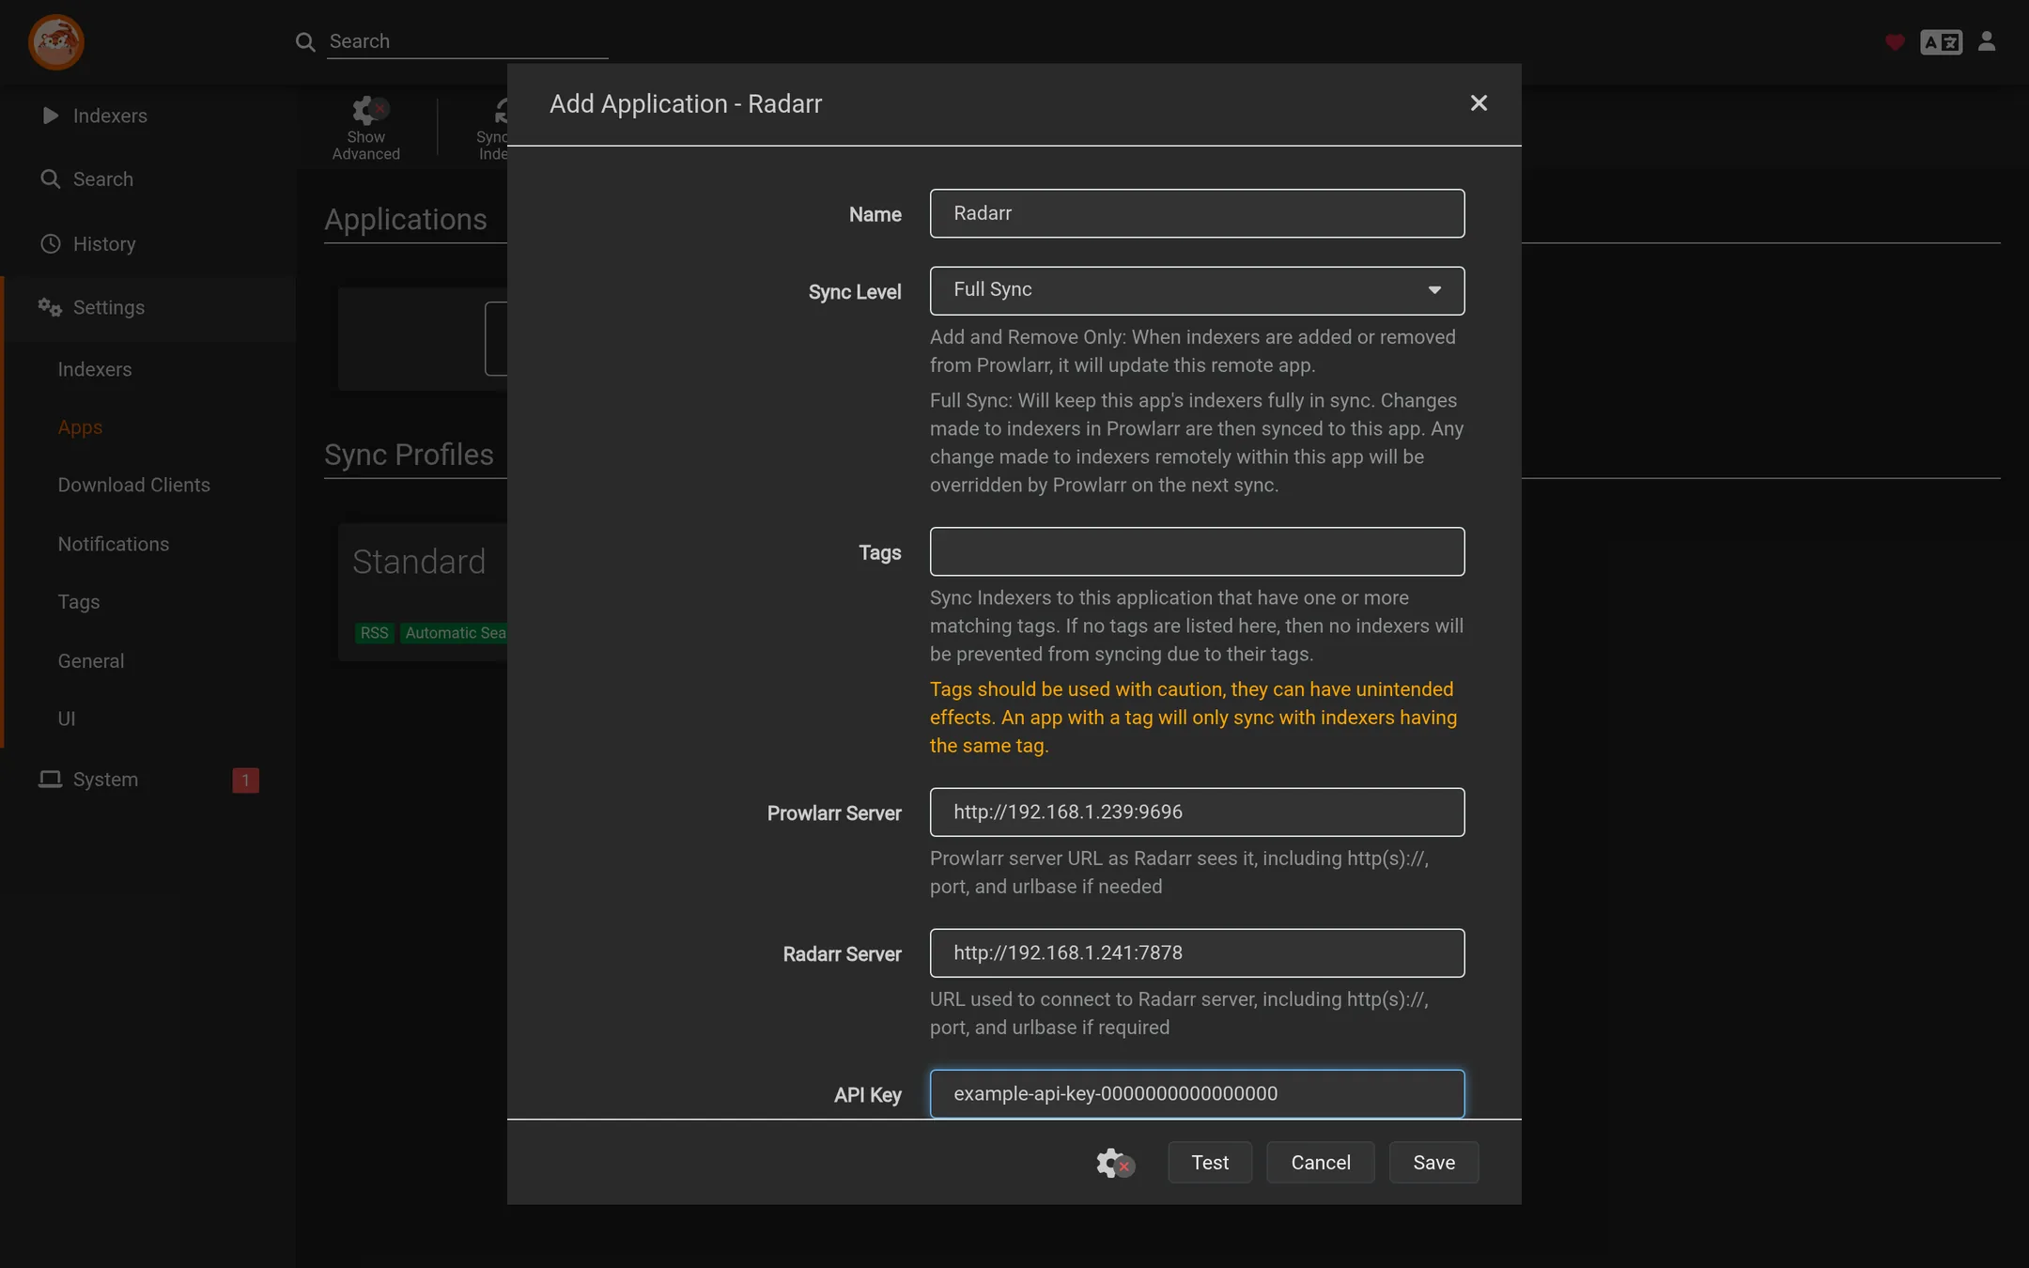Click the Settings gears icon in sidebar
The height and width of the screenshot is (1268, 2029).
(50, 307)
